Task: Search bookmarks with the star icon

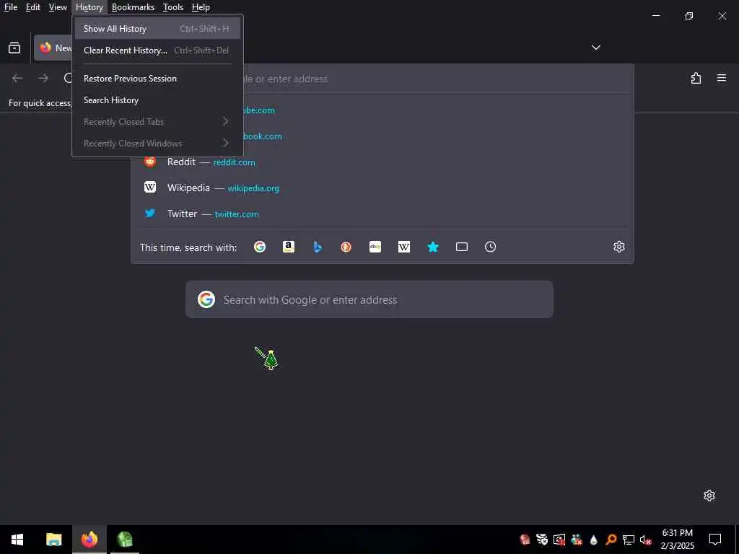Action: (x=433, y=247)
